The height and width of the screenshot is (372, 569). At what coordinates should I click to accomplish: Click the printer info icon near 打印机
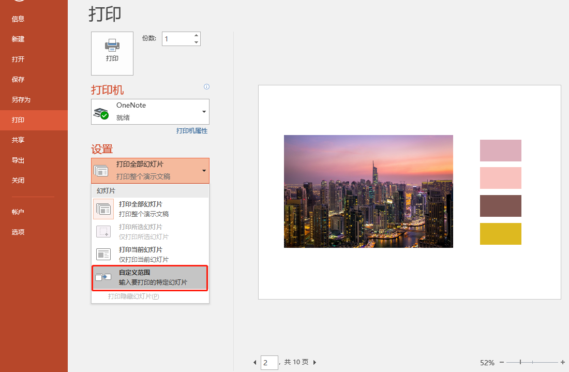pos(206,86)
